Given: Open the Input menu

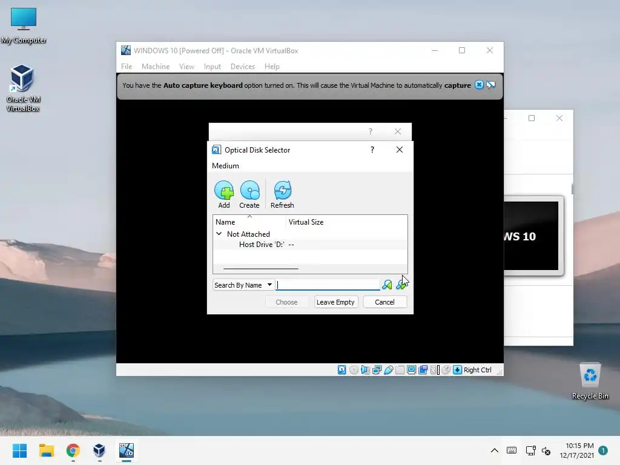Looking at the screenshot, I should tap(213, 67).
